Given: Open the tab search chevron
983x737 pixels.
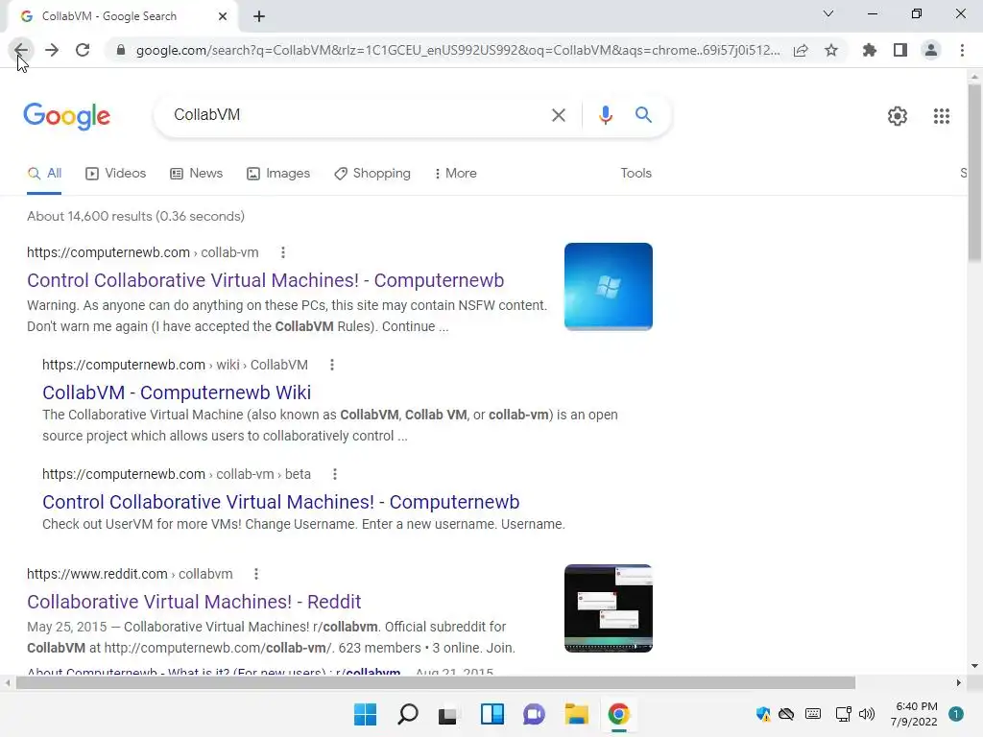Looking at the screenshot, I should point(828,13).
